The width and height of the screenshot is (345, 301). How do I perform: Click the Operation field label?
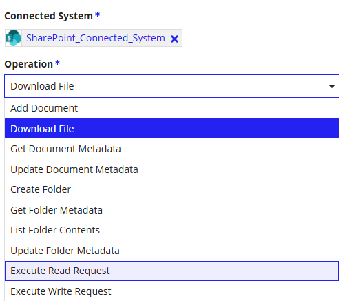pyautogui.click(x=29, y=64)
